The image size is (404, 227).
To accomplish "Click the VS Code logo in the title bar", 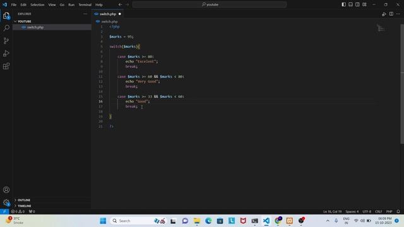I will (x=4, y=4).
